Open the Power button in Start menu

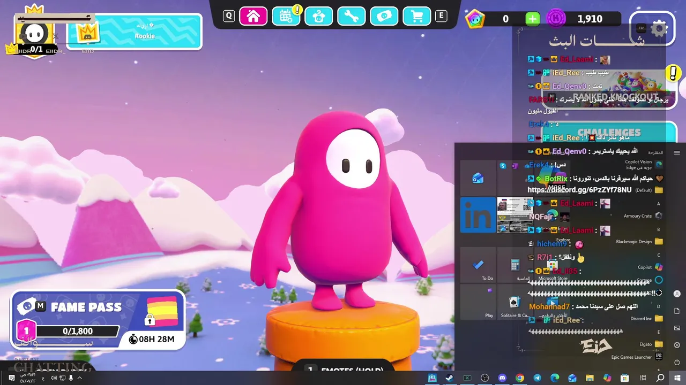[677, 362]
